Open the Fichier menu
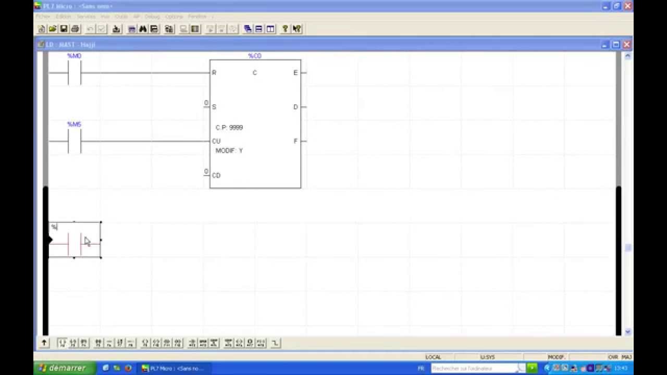This screenshot has height=375, width=667. [x=43, y=17]
